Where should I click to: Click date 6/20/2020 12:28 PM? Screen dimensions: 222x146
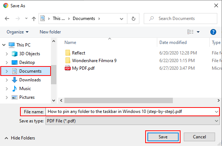pos(178,53)
